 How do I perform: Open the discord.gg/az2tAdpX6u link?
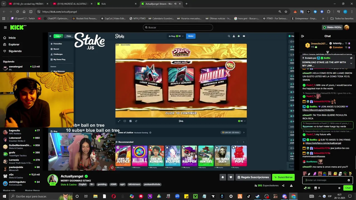tap(318, 110)
